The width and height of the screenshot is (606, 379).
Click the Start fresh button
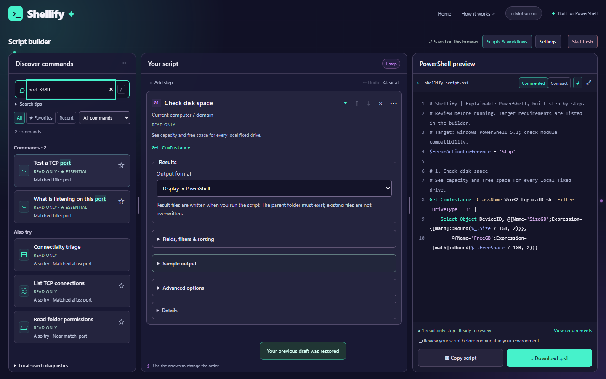point(582,42)
